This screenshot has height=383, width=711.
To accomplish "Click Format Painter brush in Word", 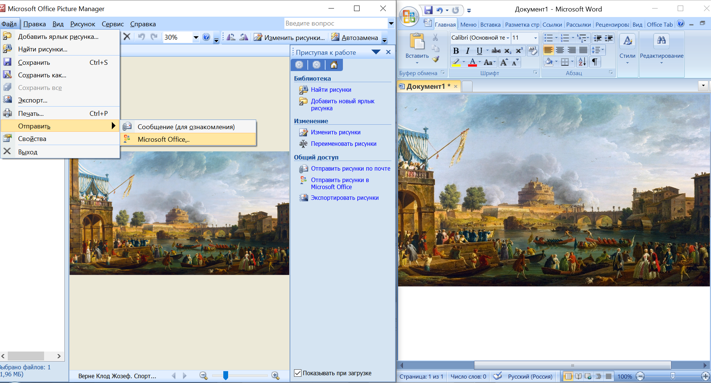I will [x=435, y=59].
